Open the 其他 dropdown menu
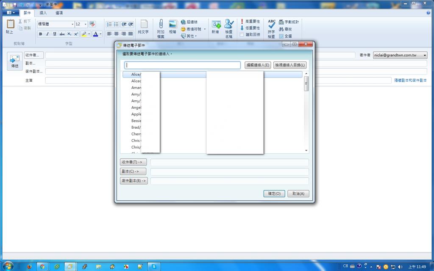 tap(189, 36)
